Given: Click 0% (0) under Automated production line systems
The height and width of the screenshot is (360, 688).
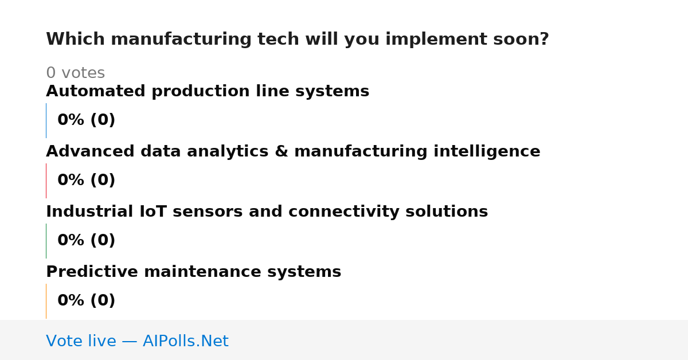Looking at the screenshot, I should (86, 120).
